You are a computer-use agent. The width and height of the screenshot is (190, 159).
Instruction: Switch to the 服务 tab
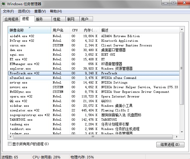coord(43,19)
